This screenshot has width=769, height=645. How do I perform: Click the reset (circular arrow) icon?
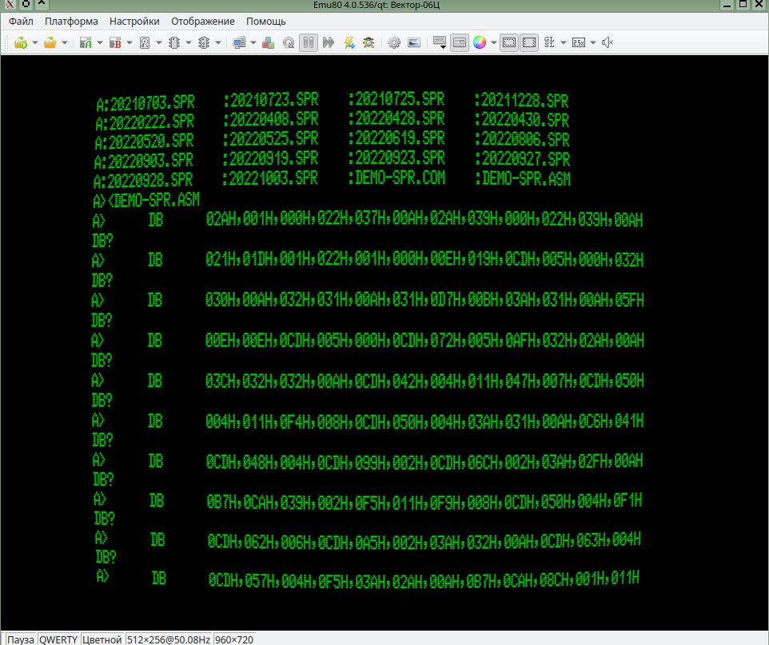pos(289,42)
